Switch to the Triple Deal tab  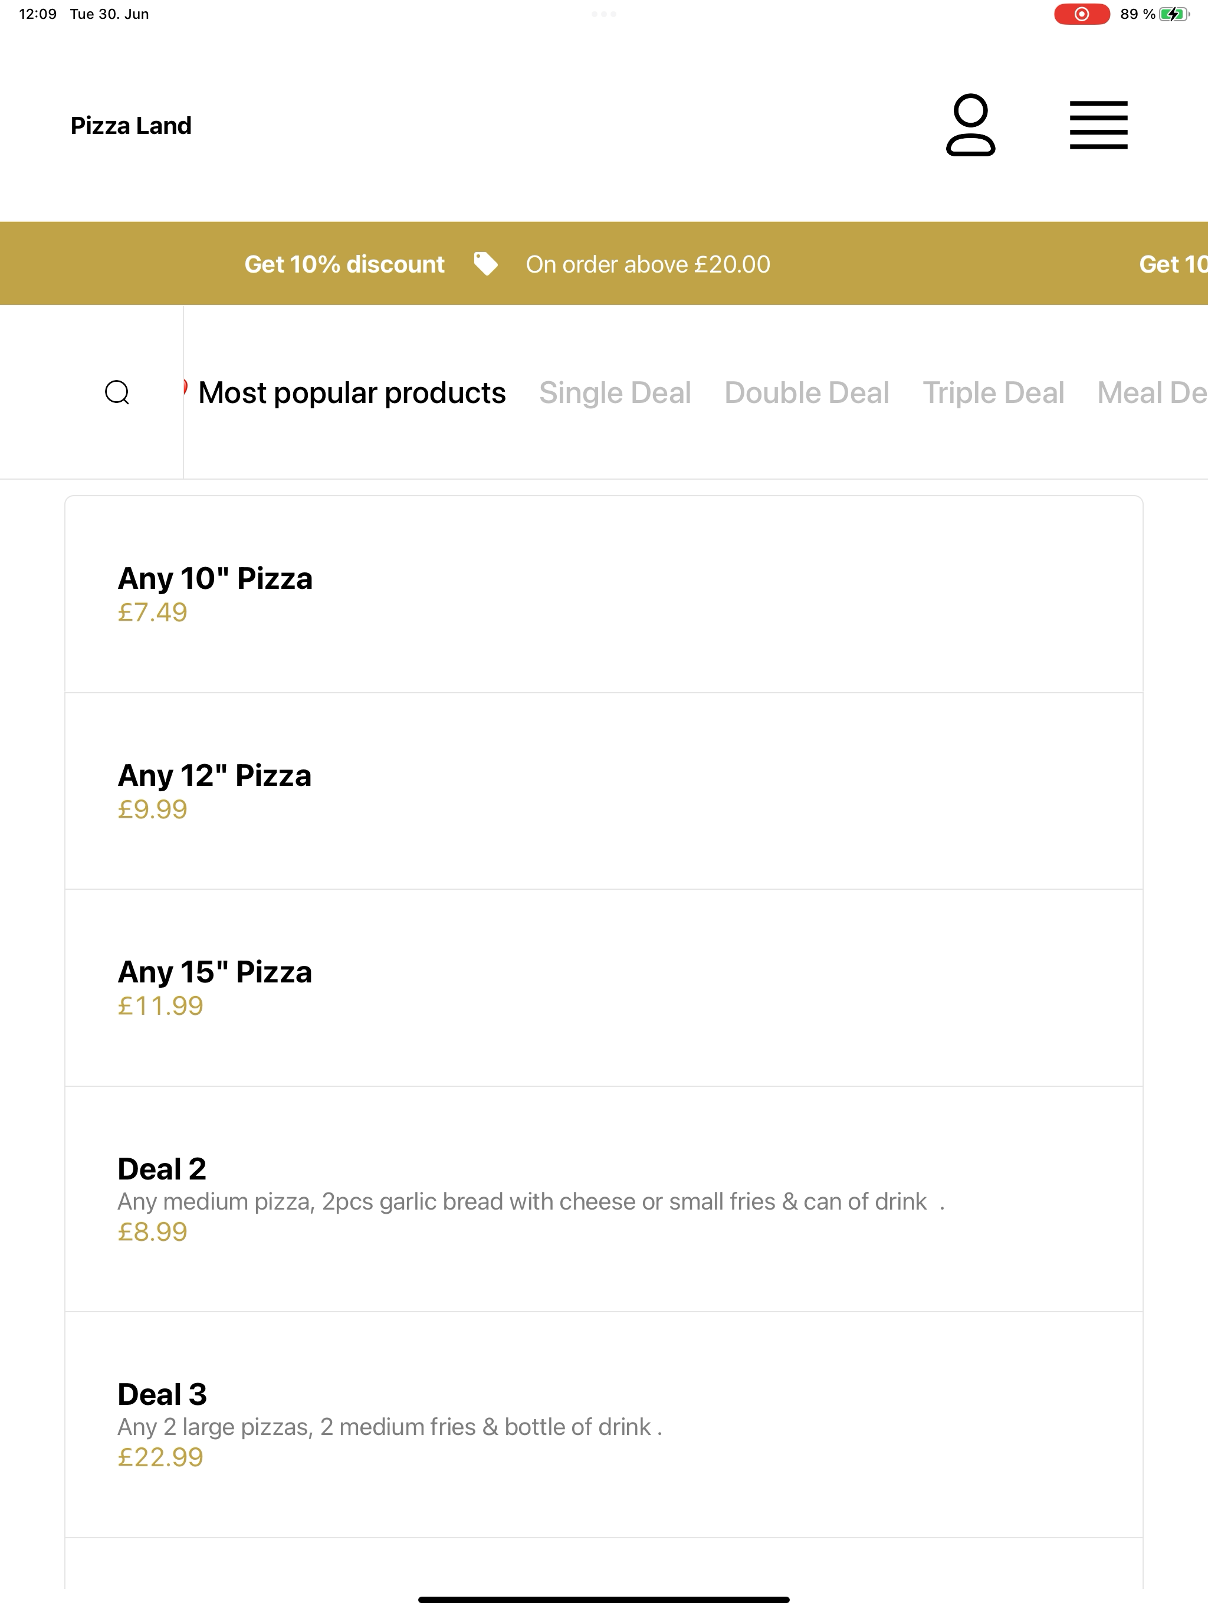tap(993, 393)
